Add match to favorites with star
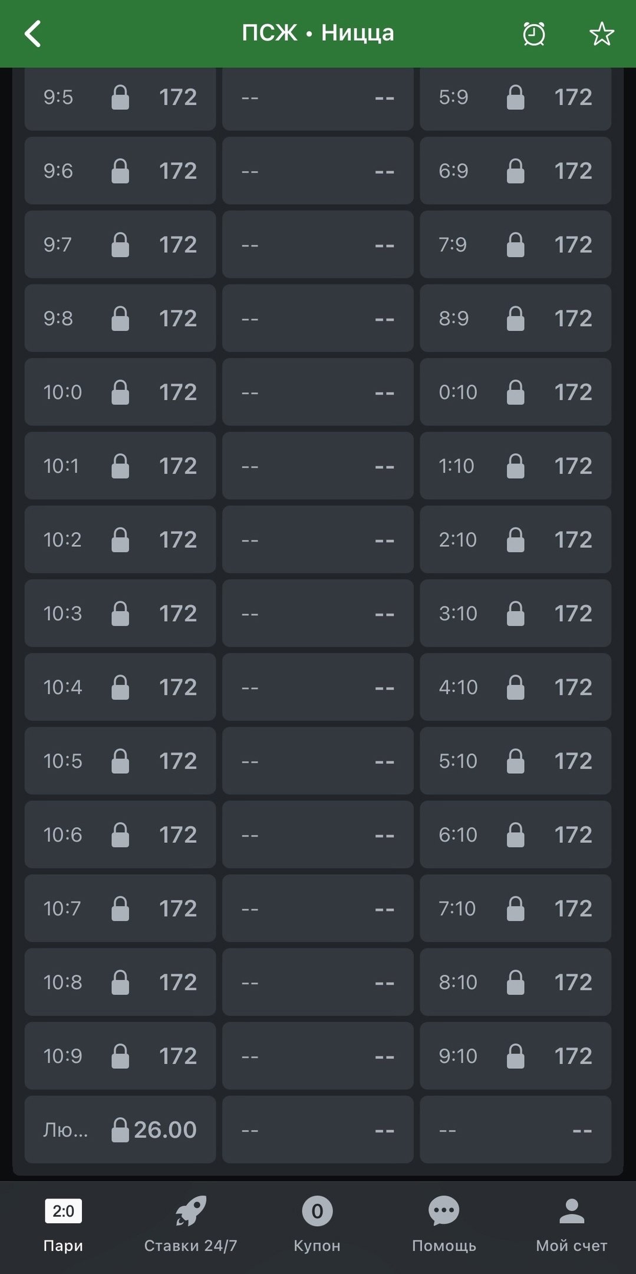The width and height of the screenshot is (636, 1274). (x=601, y=34)
